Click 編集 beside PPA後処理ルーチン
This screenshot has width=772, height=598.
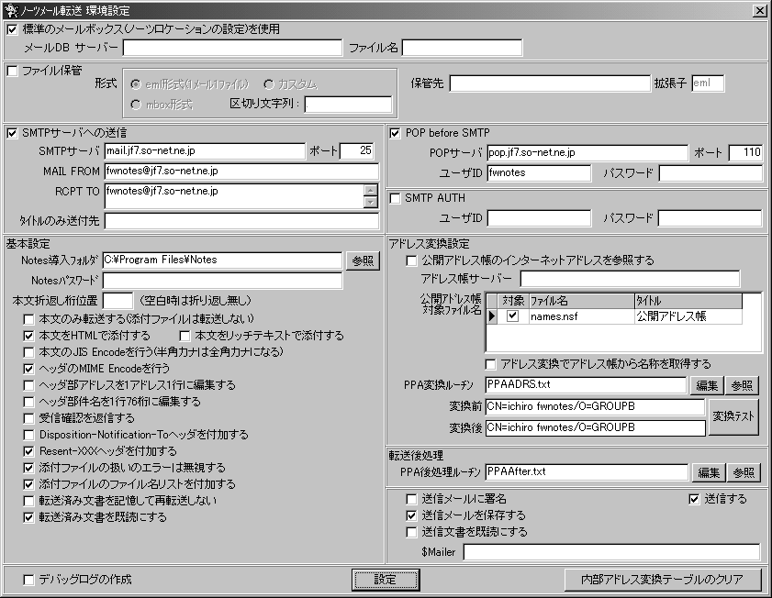pyautogui.click(x=709, y=472)
